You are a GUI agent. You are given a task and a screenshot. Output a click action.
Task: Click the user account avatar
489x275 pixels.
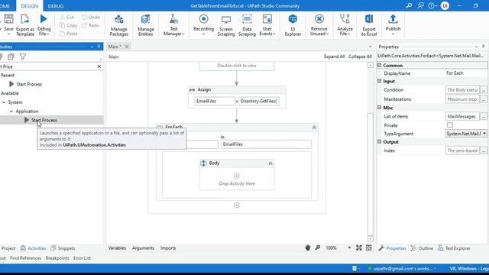click(445, 5)
